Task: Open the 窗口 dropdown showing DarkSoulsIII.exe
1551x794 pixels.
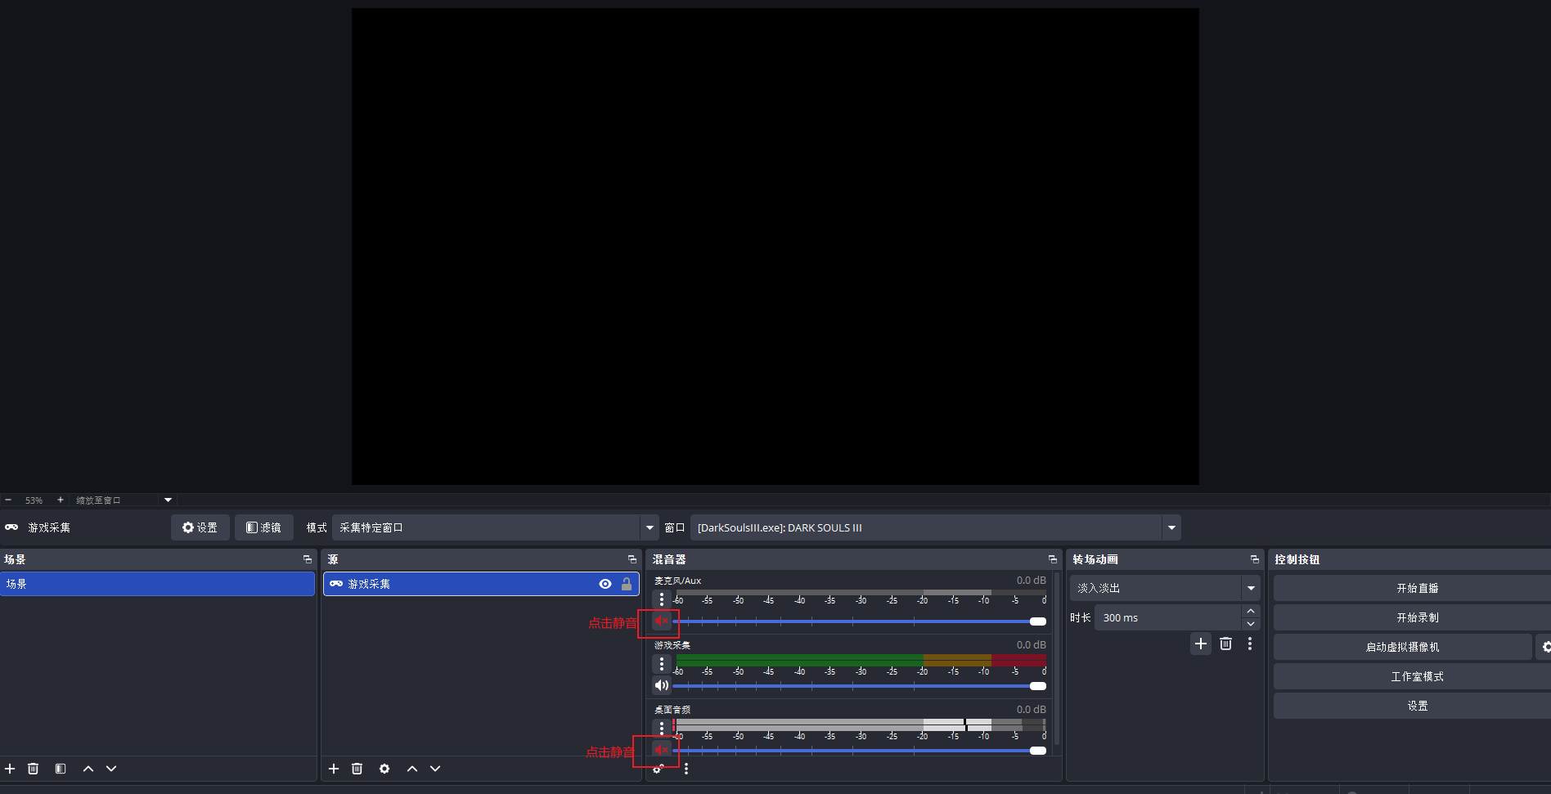Action: (1171, 527)
